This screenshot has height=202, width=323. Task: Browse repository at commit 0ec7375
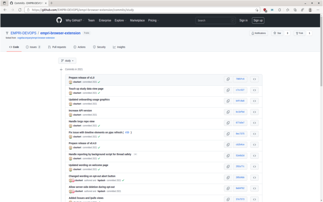[254, 134]
